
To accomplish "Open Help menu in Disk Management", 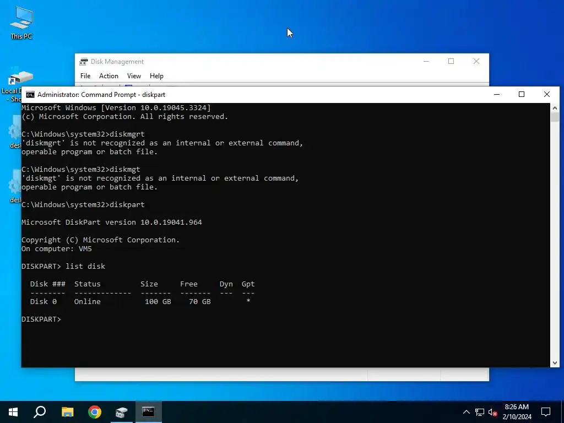I will (x=156, y=76).
